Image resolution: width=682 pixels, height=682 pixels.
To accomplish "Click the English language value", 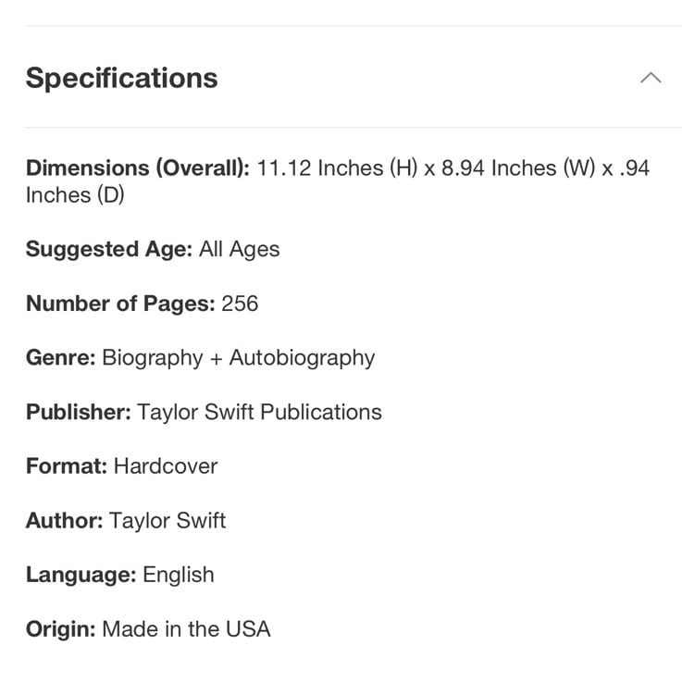I will tap(179, 576).
